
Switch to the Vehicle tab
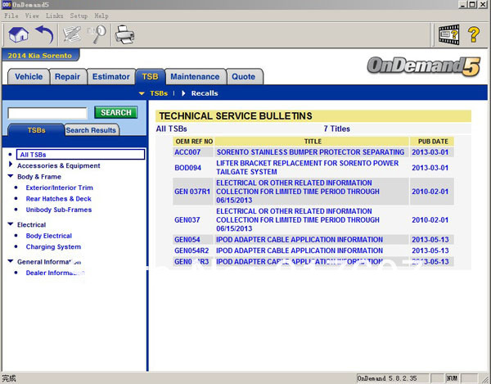tap(29, 77)
